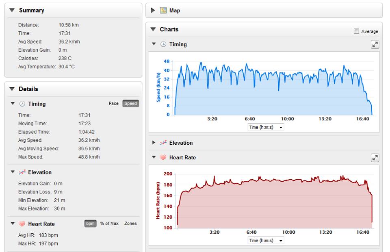The image size is (390, 252).
Task: Select the Speed timing display
Action: [130, 104]
